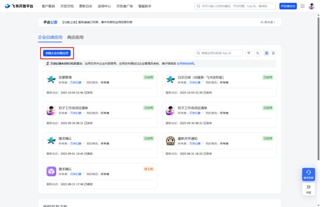The width and height of the screenshot is (320, 207).
Task: Open the 应用审核说明 link
Action: (185, 64)
